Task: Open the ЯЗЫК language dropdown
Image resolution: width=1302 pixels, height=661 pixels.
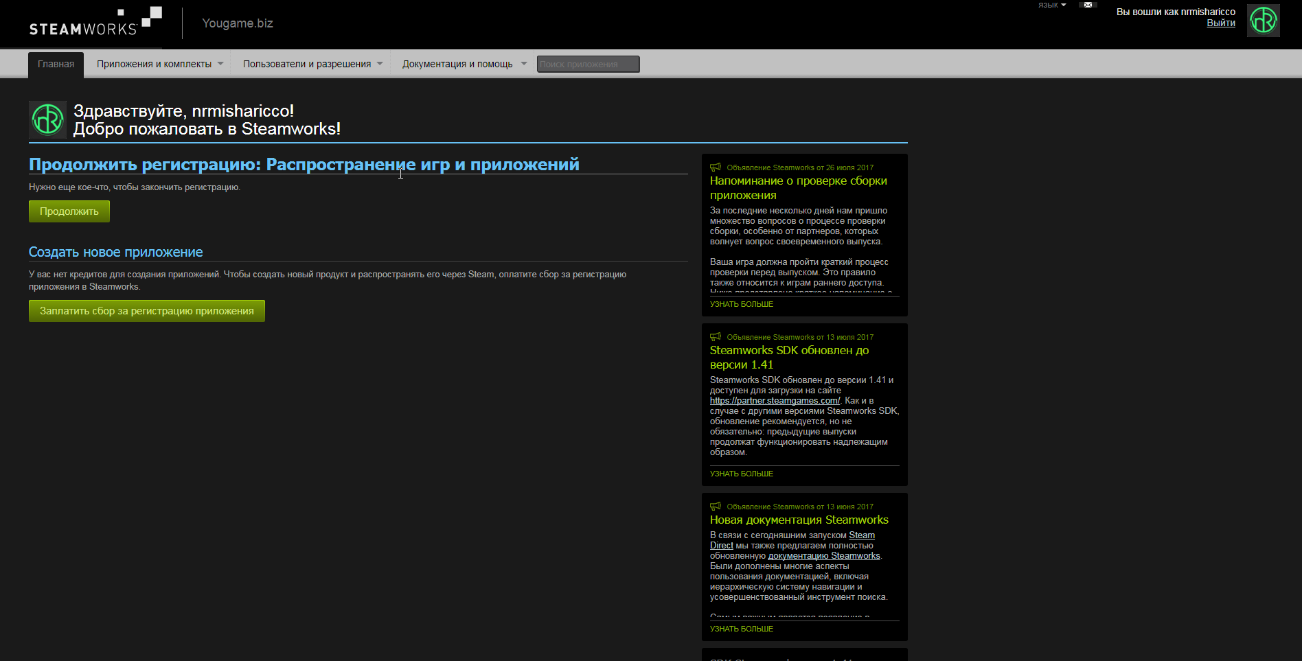Action: tap(1052, 5)
